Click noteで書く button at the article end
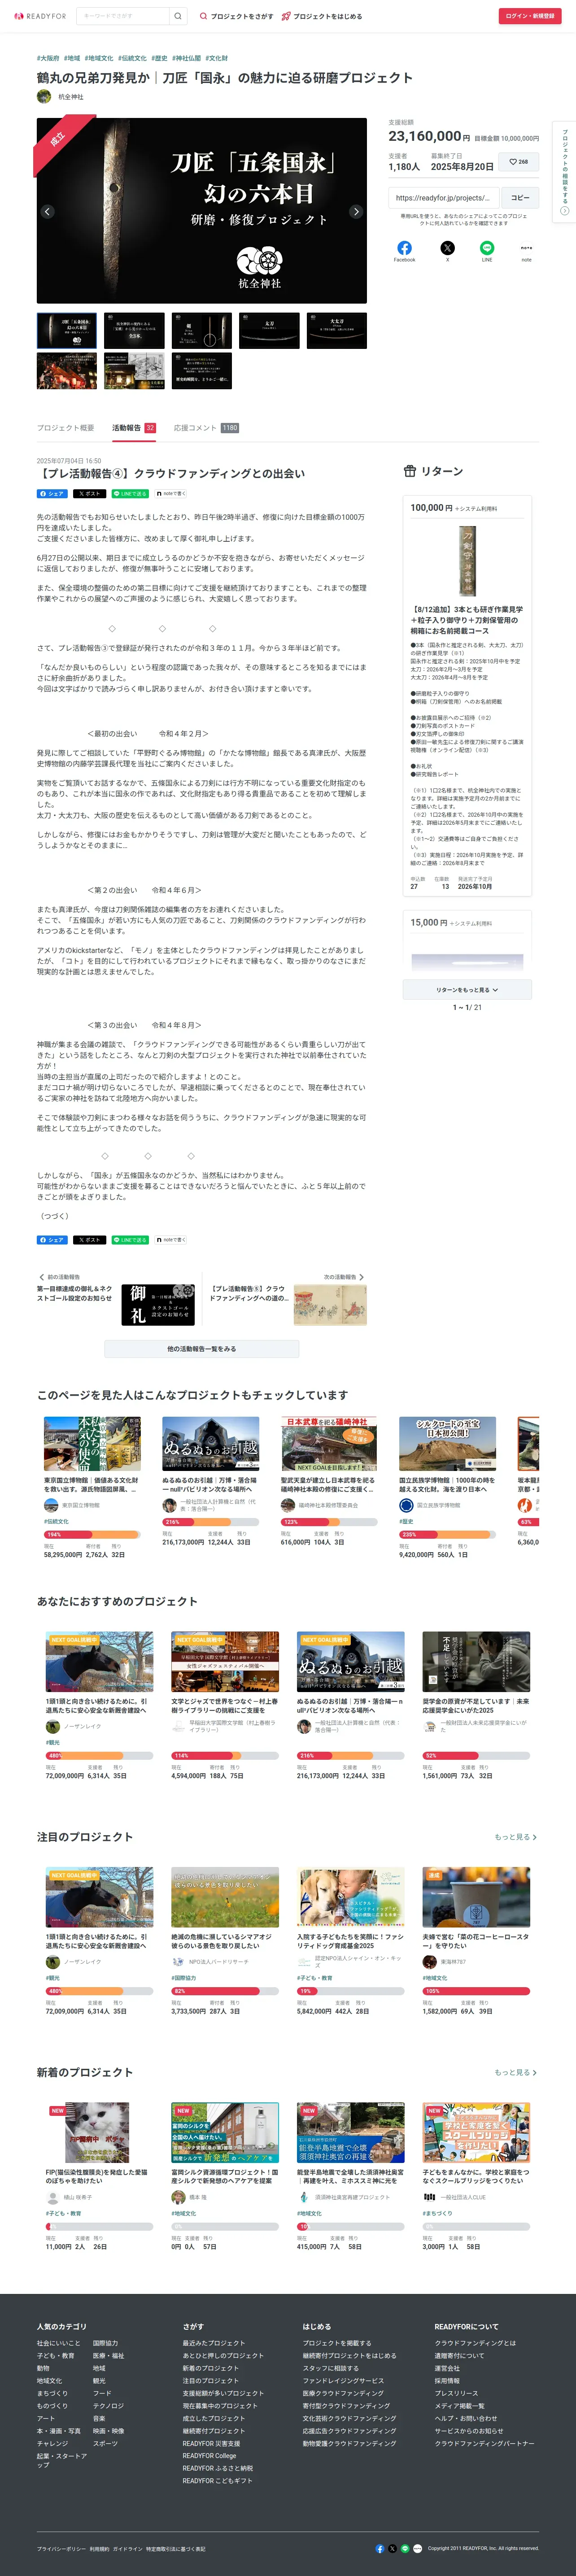Screen dimensions: 576x2576 [x=170, y=1239]
